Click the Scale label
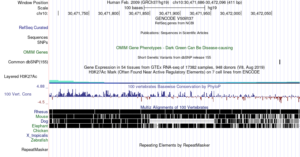Image resolution: width=300 pixels, height=157 pixels. point(43,8)
